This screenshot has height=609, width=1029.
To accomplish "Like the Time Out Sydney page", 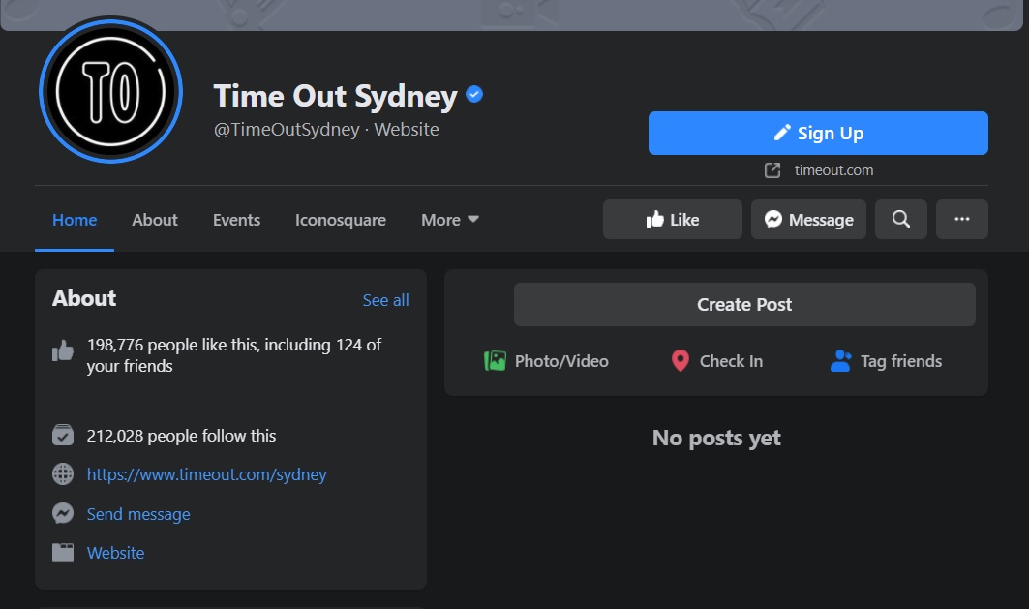I will [x=672, y=219].
